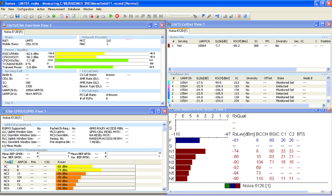Open the Configuration menu
332x196 pixels.
[x=25, y=9]
